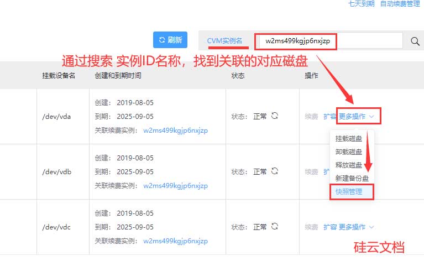
Task: Open associated instance link in /dev/vda row
Action: pyautogui.click(x=175, y=130)
